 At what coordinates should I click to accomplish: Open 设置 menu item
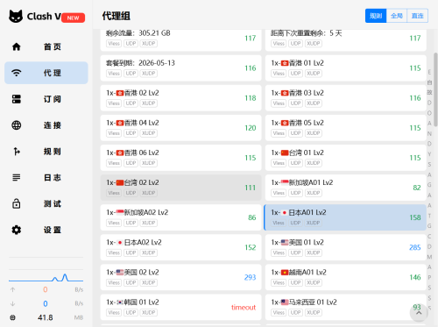[46, 230]
